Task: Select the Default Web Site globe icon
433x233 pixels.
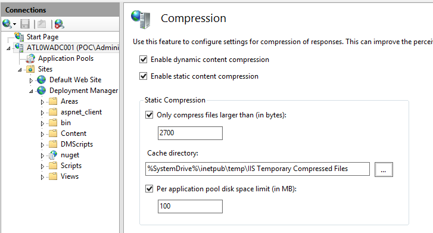Action: [42, 80]
